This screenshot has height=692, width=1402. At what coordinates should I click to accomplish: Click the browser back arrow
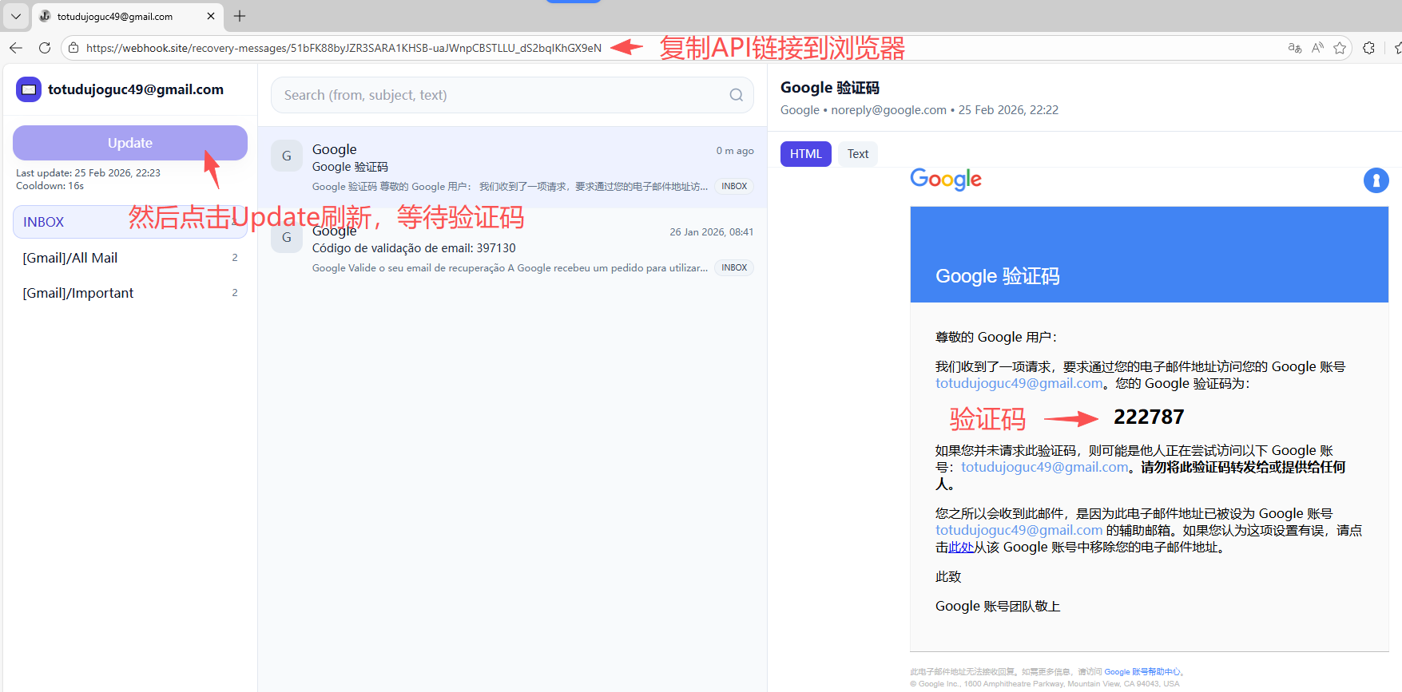(x=16, y=48)
